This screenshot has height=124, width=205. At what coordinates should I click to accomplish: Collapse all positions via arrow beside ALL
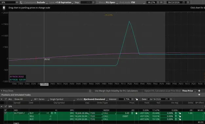2,99
